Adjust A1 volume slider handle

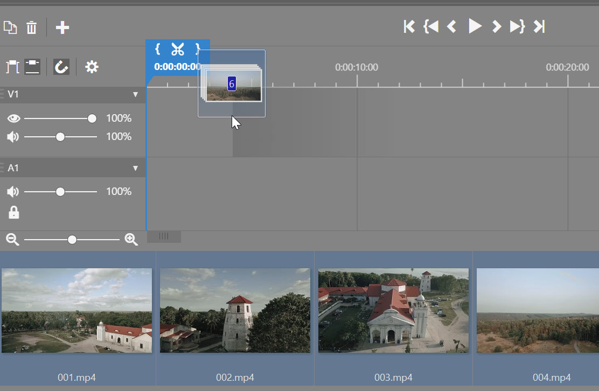click(60, 192)
